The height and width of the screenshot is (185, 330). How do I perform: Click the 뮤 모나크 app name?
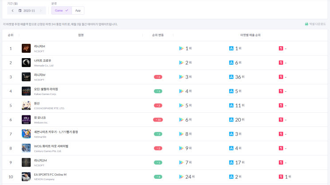click(x=40, y=118)
